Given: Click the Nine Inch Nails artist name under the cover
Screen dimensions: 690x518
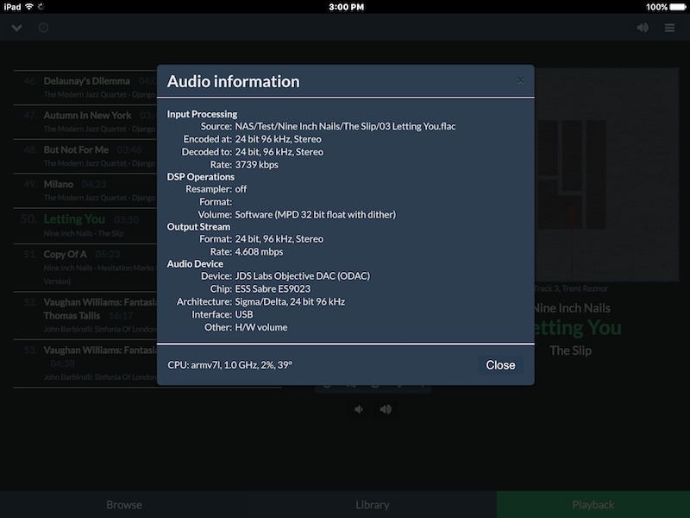Looking at the screenshot, I should [x=572, y=308].
